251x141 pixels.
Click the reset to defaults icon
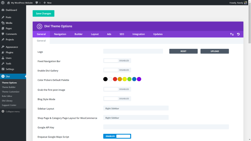pyautogui.click(x=238, y=34)
